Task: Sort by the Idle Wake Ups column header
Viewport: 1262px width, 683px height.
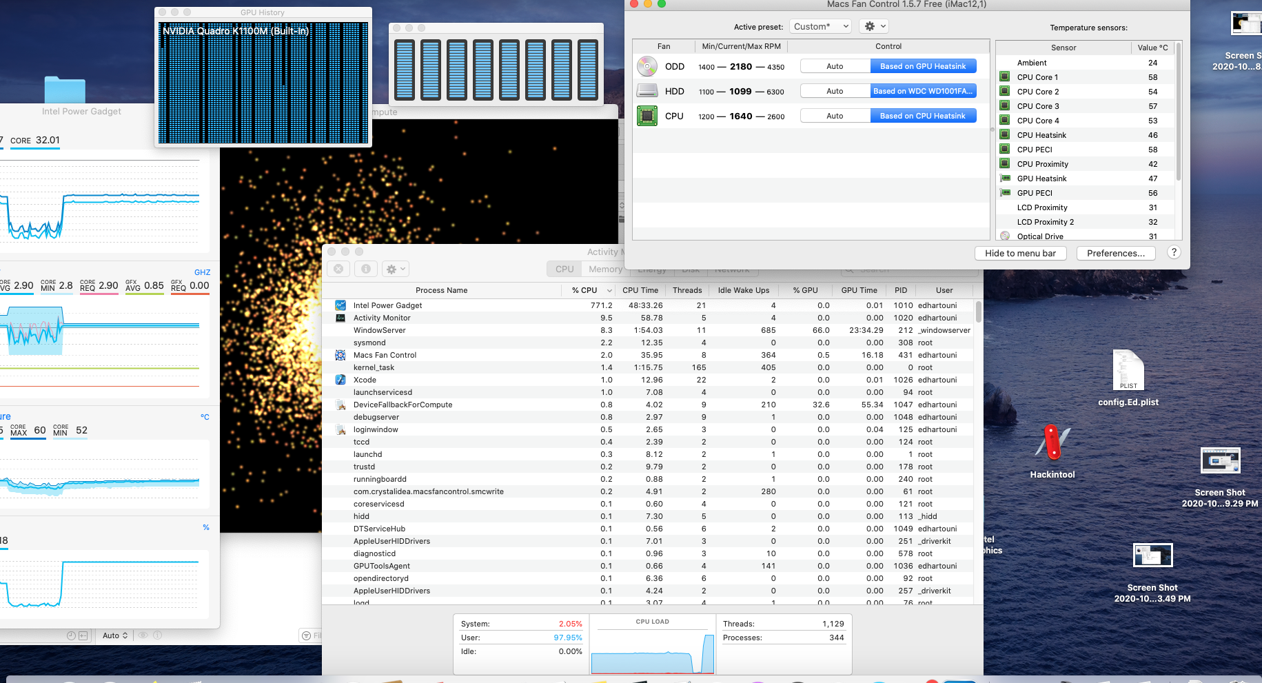Action: (x=744, y=290)
